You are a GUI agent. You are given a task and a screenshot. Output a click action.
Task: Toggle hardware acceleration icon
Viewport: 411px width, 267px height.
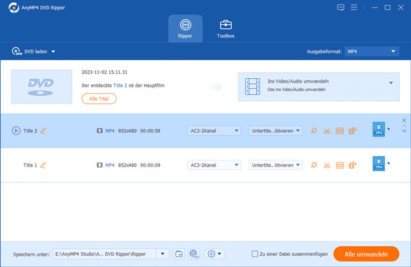coord(194,254)
